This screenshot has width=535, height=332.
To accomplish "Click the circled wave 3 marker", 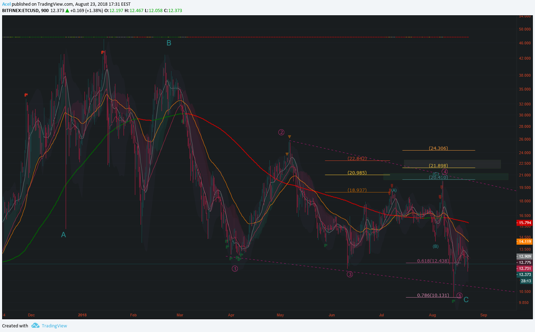I will point(350,274).
